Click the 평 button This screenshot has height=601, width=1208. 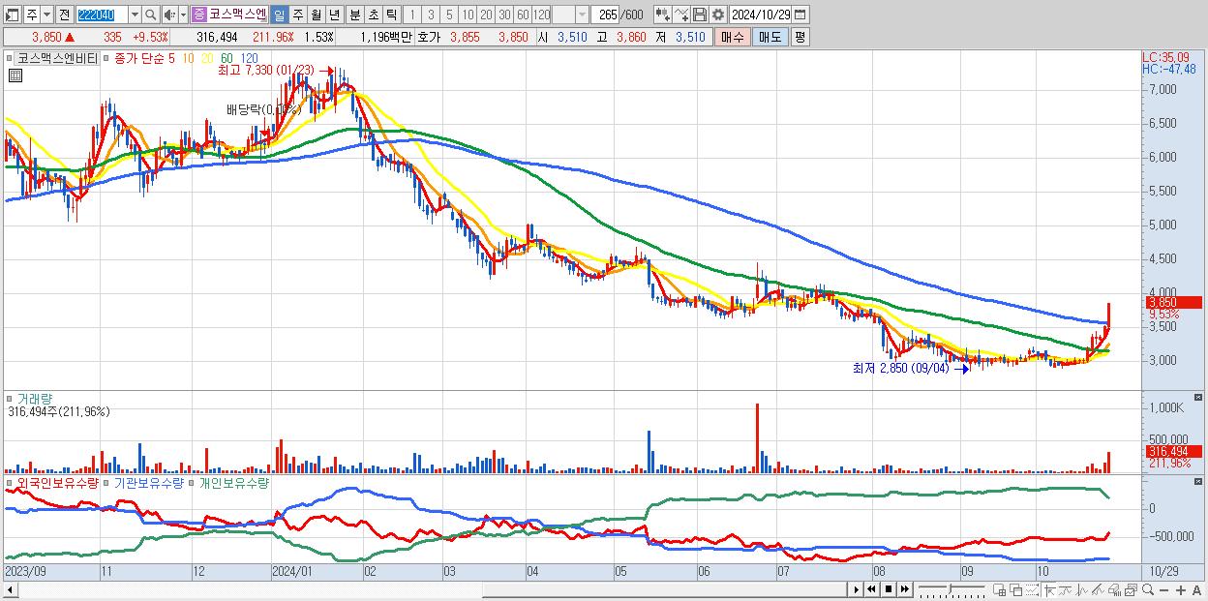point(800,37)
